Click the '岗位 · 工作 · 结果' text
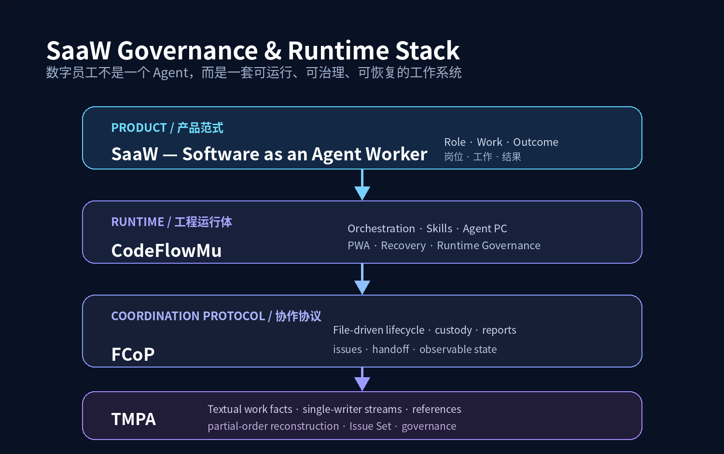Image resolution: width=724 pixels, height=454 pixels. pyautogui.click(x=483, y=156)
